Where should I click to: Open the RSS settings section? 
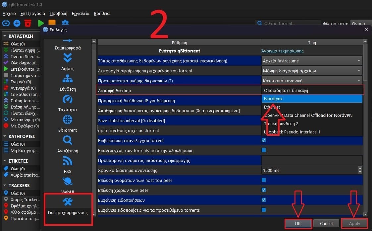click(68, 165)
